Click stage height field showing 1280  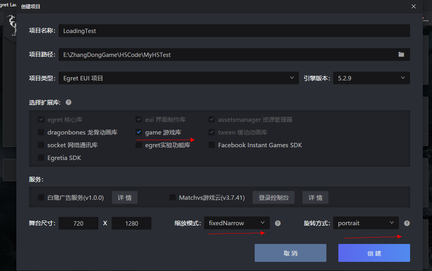tap(132, 223)
